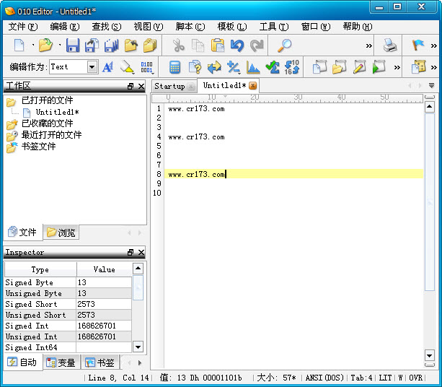Switch to the Startup tab
This screenshot has height=387, width=442.
[170, 86]
